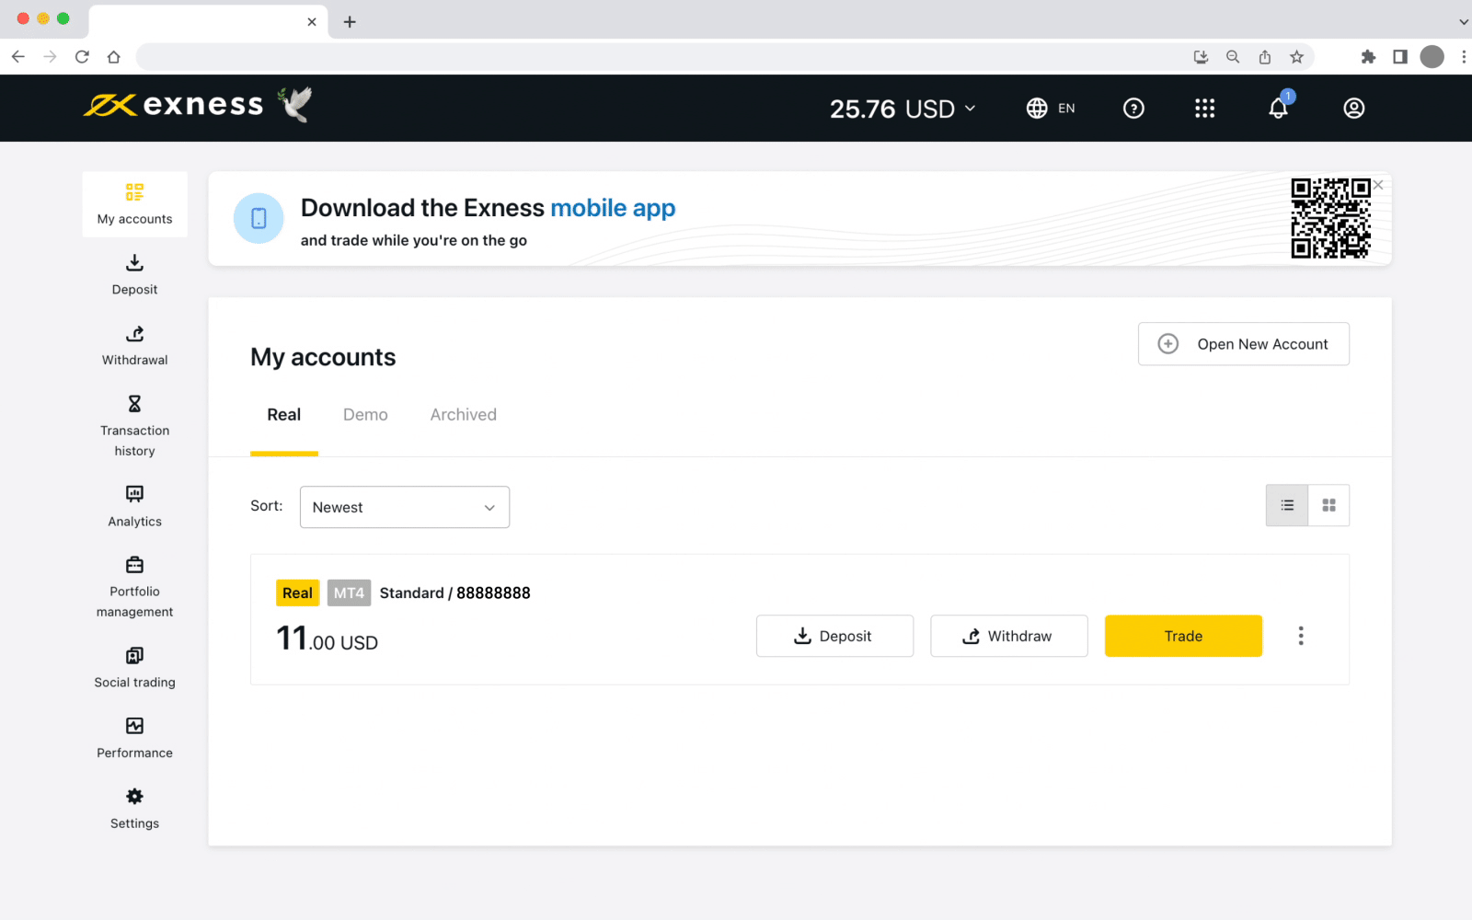Click the help question mark icon
Screen dimensions: 1472x920
1133,109
